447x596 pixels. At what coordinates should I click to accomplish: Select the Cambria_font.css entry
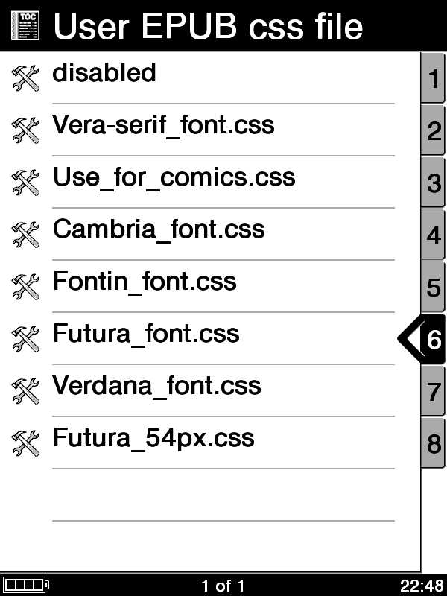click(x=159, y=229)
